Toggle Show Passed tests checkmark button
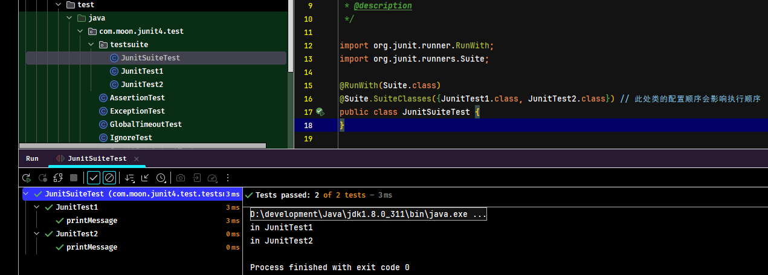 pyautogui.click(x=94, y=178)
